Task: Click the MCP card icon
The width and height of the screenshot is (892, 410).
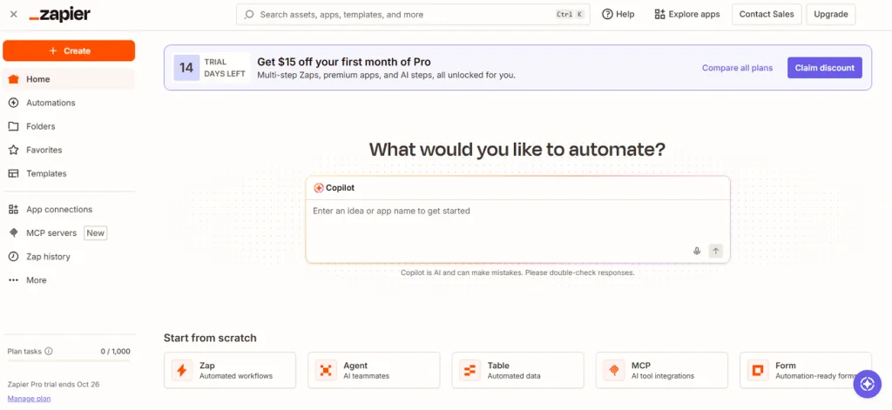Action: pyautogui.click(x=614, y=371)
